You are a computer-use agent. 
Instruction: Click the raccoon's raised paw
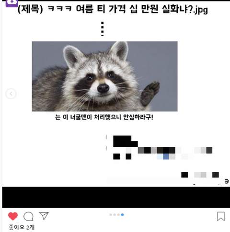coord(150,93)
